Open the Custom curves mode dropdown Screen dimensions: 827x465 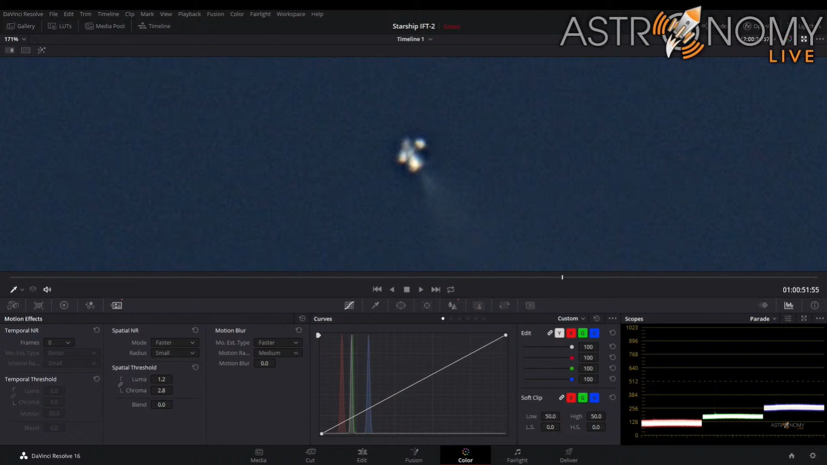click(571, 319)
